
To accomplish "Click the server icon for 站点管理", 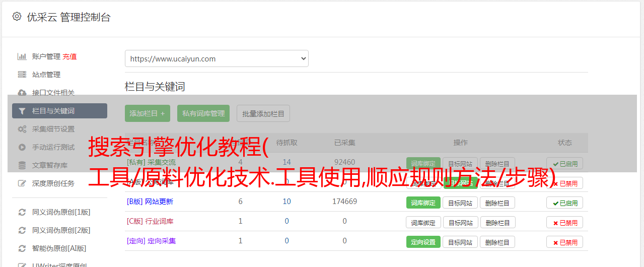I will click(22, 75).
